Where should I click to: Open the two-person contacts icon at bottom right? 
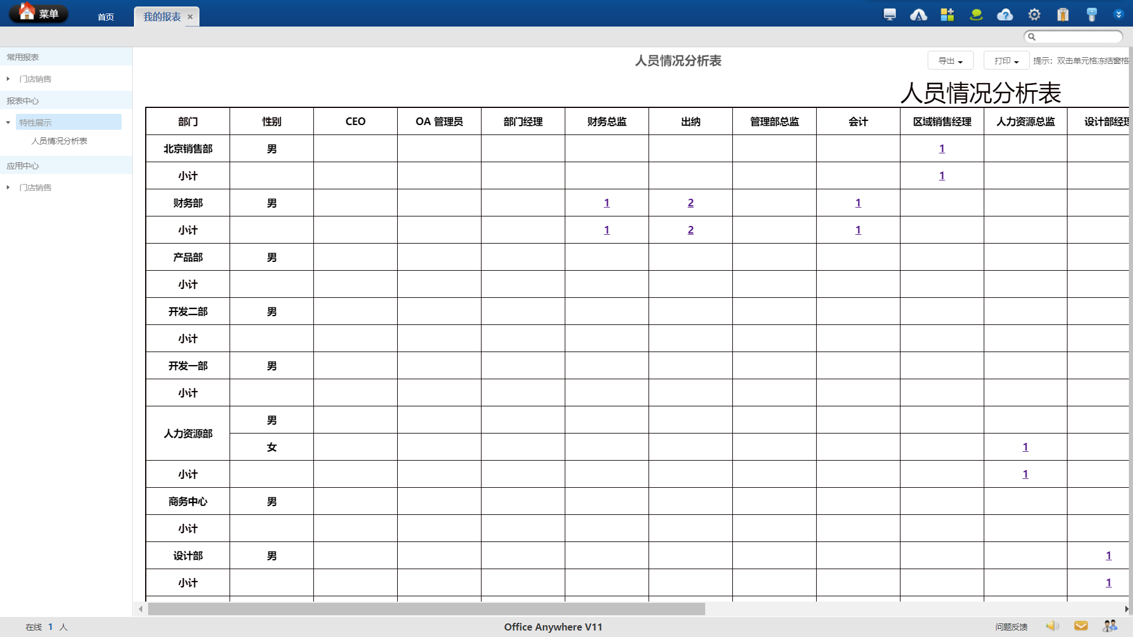[x=1110, y=626]
